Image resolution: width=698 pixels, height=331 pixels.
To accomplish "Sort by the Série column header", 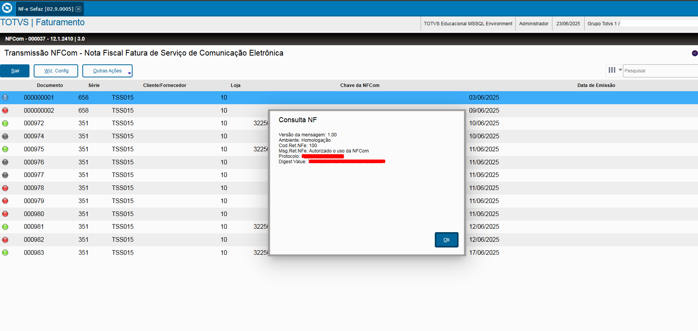I will [x=94, y=85].
